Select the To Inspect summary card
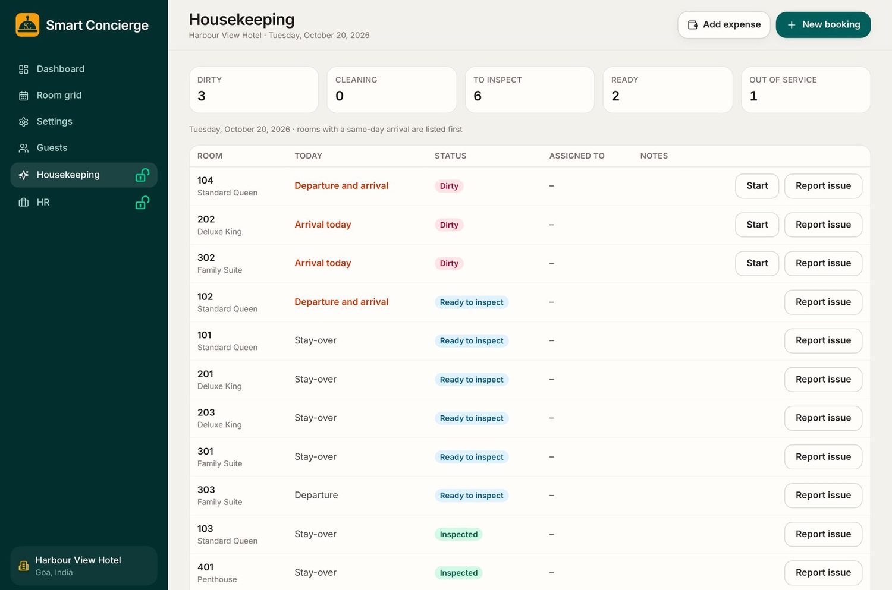This screenshot has width=892, height=590. (x=530, y=90)
